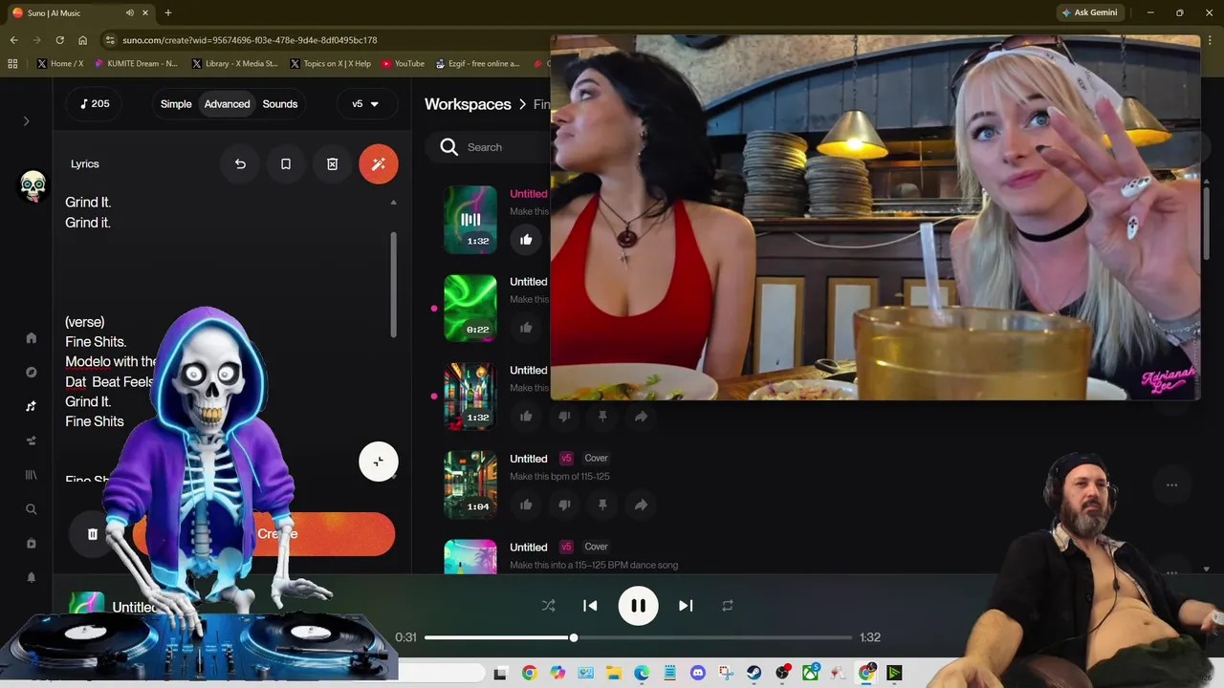Screen dimensions: 1224x688
Task: Open File Explorer from the taskbar
Action: click(x=613, y=674)
